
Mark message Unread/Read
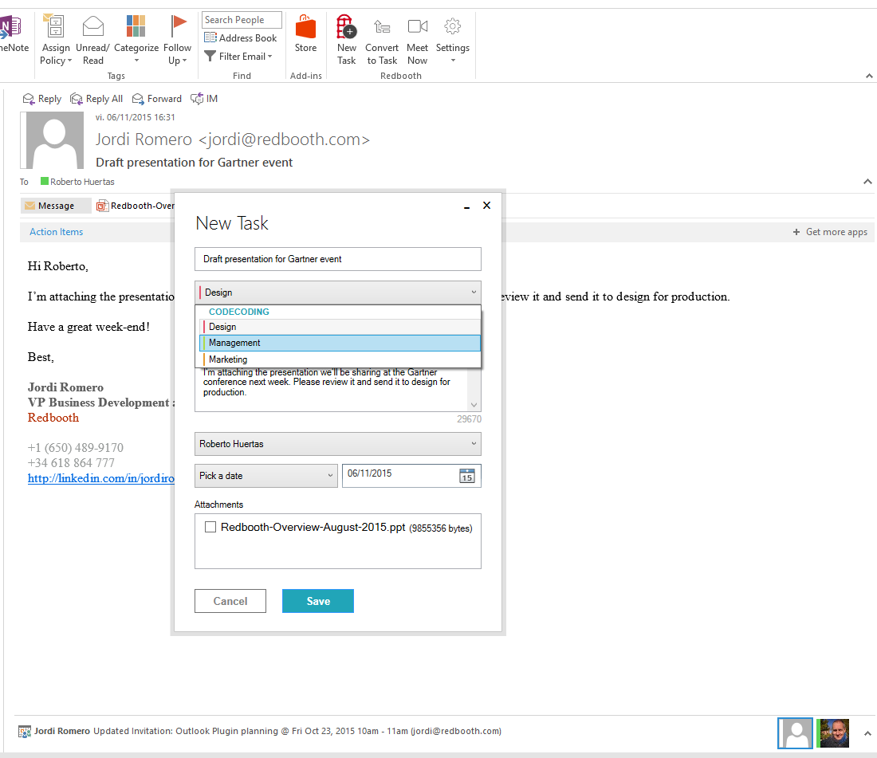pos(93,29)
